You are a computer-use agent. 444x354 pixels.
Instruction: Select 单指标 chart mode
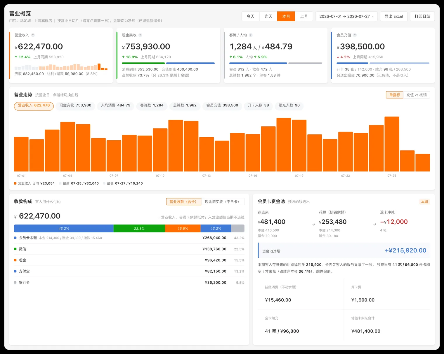click(395, 95)
